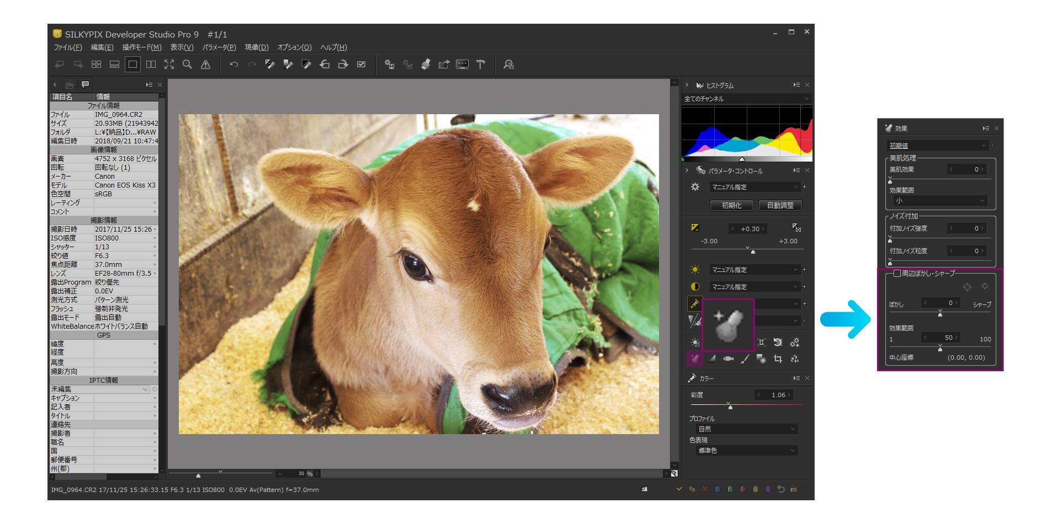
Task: Rotate image left with toolbar icon
Action: tap(325, 65)
